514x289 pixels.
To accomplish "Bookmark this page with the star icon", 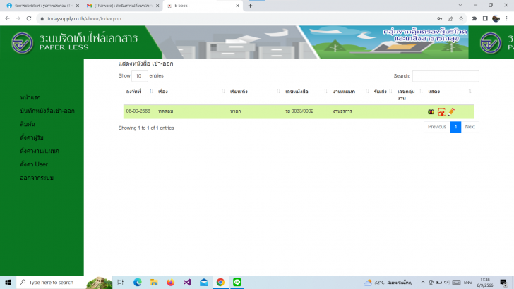I will tap(461, 18).
